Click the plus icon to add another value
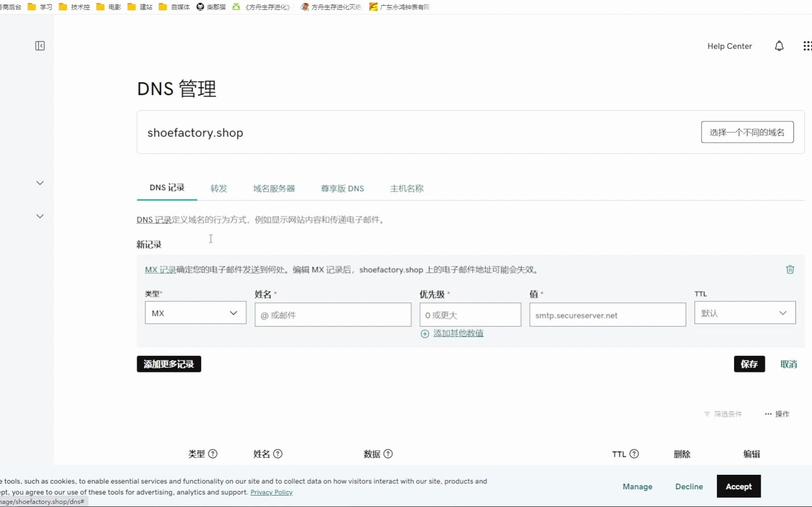 click(x=425, y=334)
